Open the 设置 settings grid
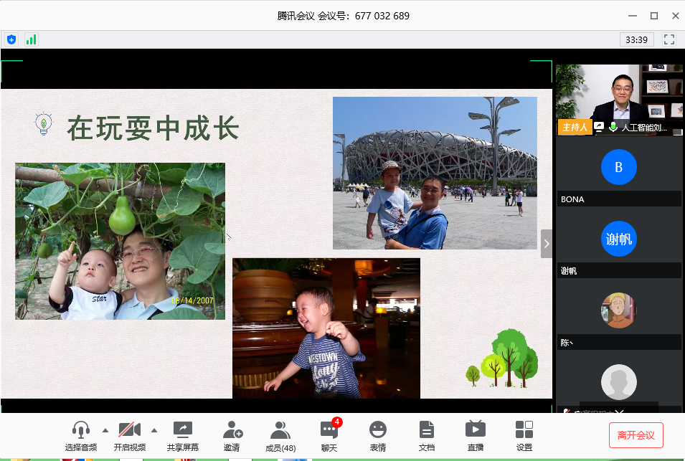The height and width of the screenshot is (461, 685). point(524,430)
